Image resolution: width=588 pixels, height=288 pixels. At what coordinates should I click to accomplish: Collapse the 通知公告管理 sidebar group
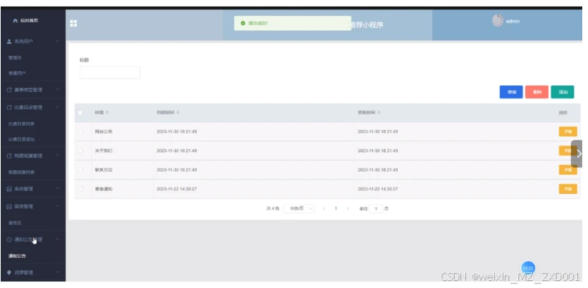click(58, 240)
